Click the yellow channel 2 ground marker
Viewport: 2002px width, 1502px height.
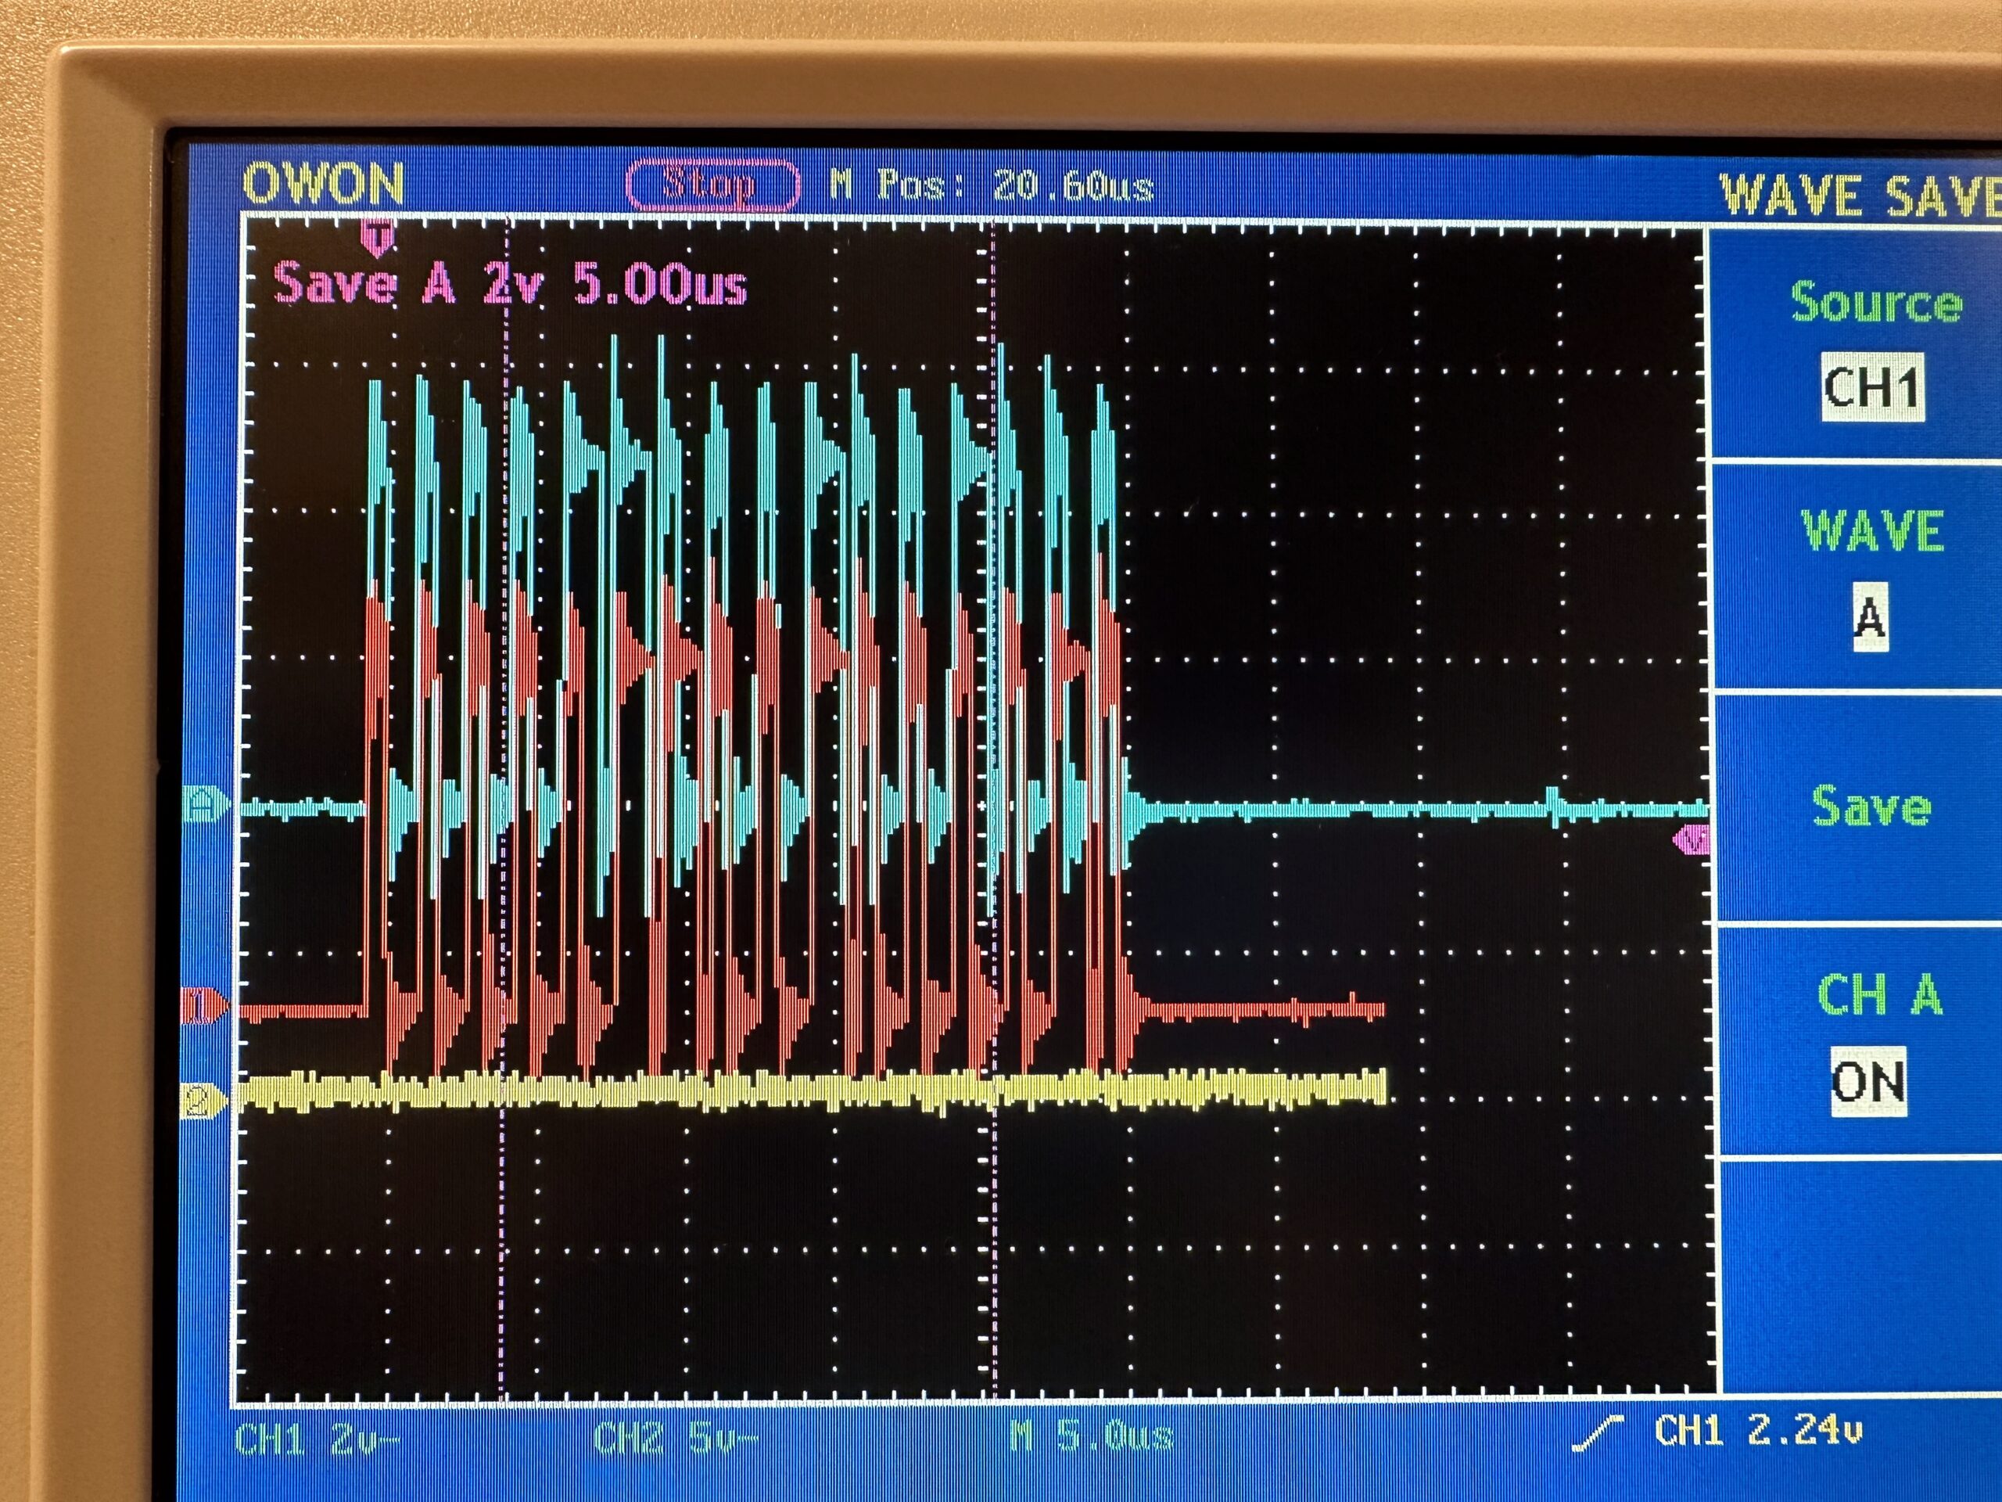tap(203, 1101)
